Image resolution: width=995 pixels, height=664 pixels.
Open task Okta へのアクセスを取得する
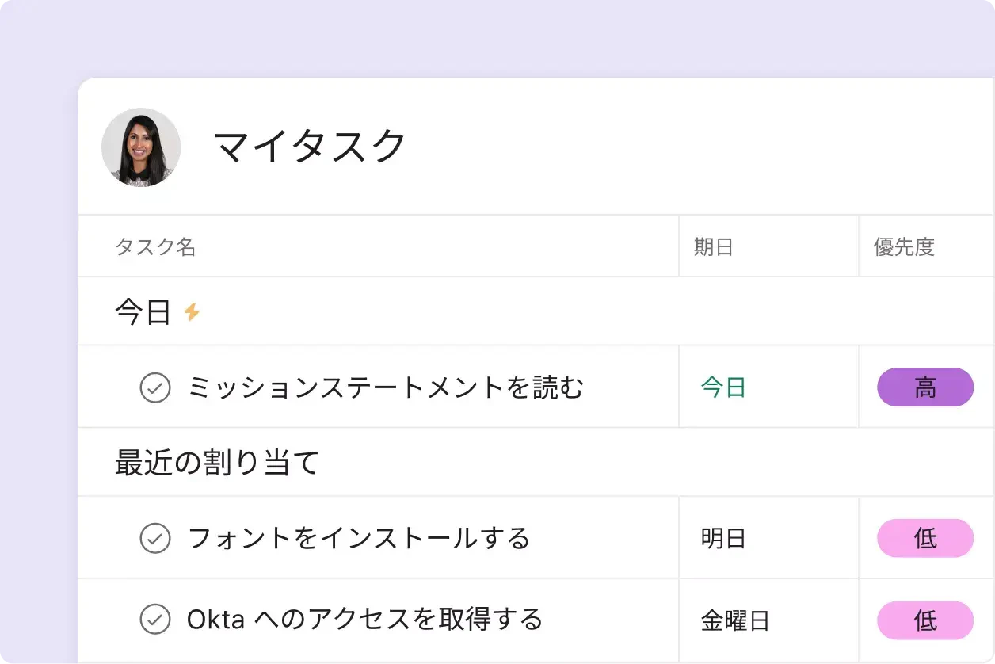click(x=365, y=619)
